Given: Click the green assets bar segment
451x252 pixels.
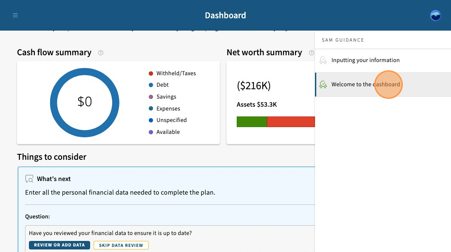Looking at the screenshot, I should (x=252, y=122).
